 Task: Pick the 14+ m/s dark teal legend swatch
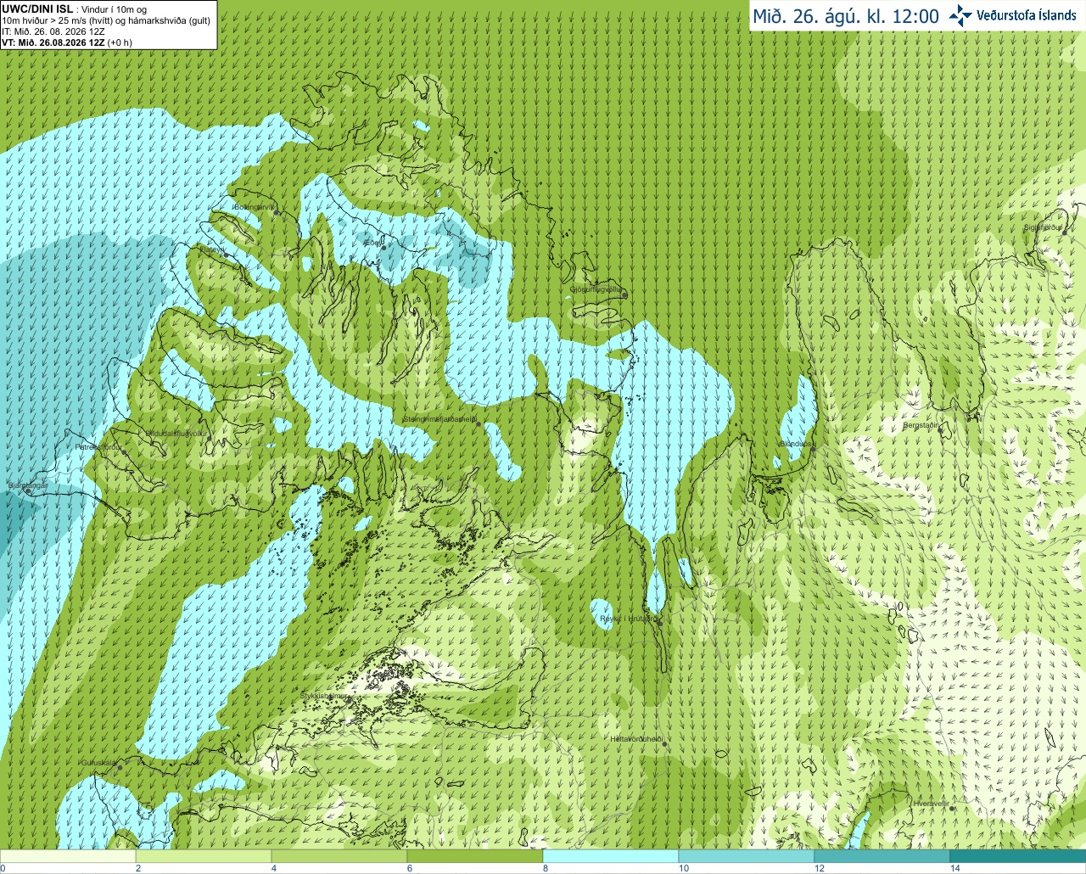tap(1018, 856)
